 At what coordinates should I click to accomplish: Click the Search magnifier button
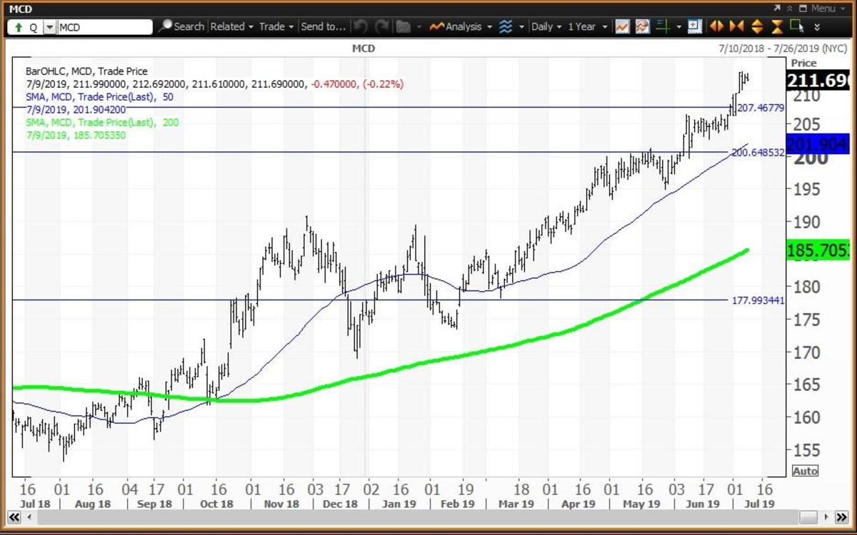pyautogui.click(x=181, y=26)
